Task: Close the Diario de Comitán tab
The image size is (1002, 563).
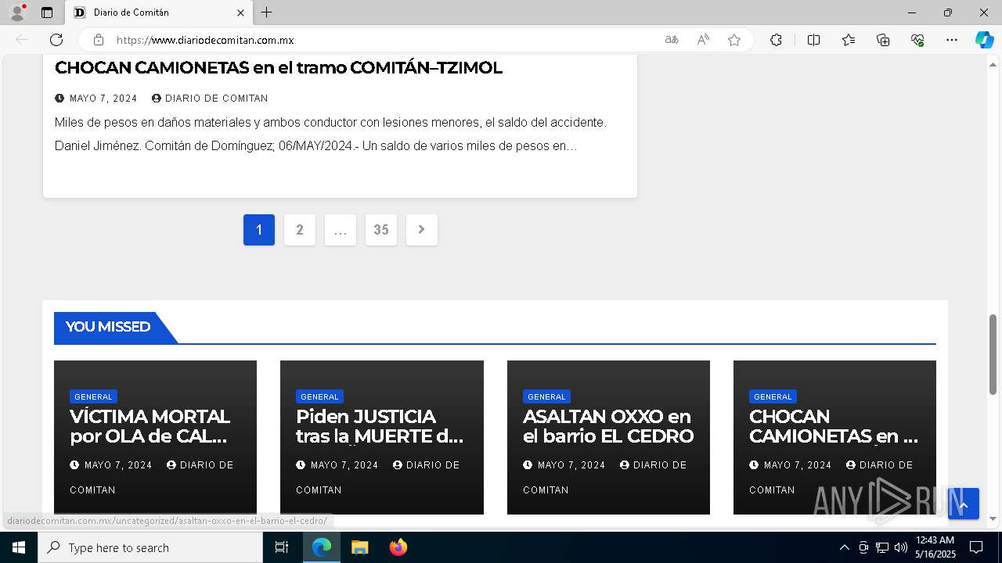Action: 240,13
